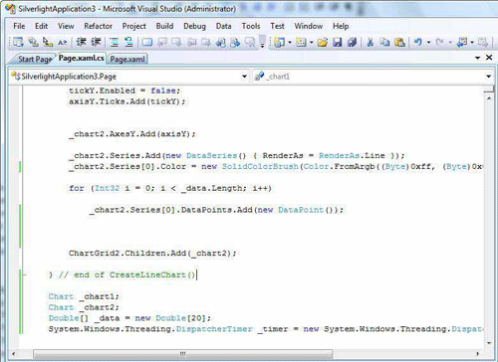Move to previous bookmark

coord(162,42)
